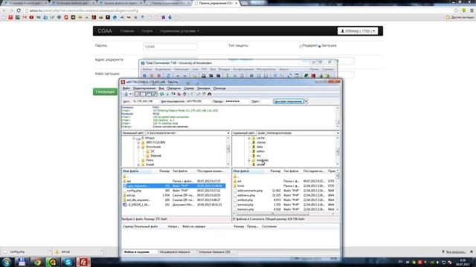Click the synchronized browsing toolbar icon

pyautogui.click(x=204, y=94)
